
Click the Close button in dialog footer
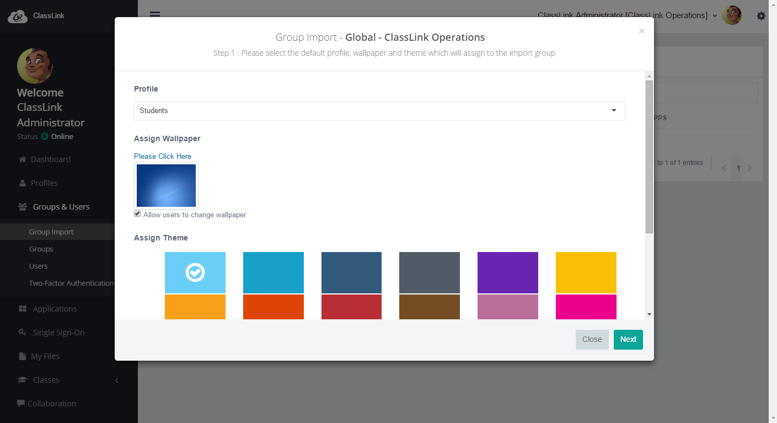click(592, 340)
